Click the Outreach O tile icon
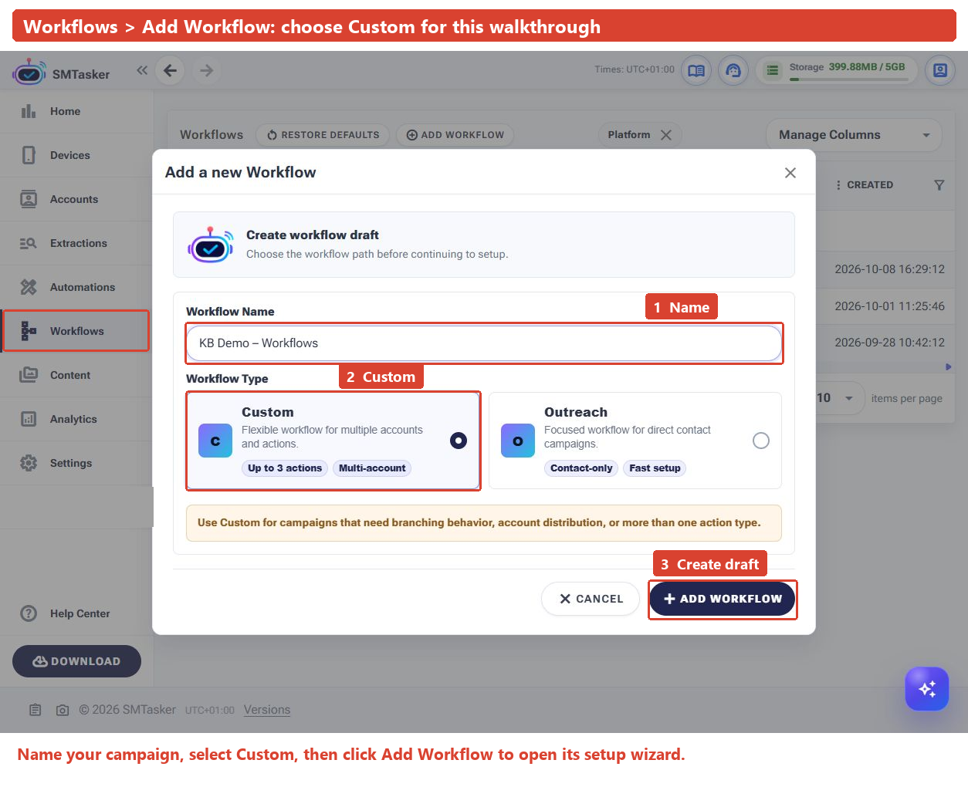 518,441
